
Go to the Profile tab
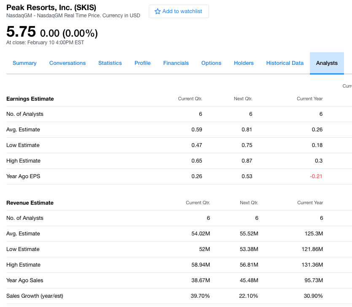pyautogui.click(x=142, y=63)
